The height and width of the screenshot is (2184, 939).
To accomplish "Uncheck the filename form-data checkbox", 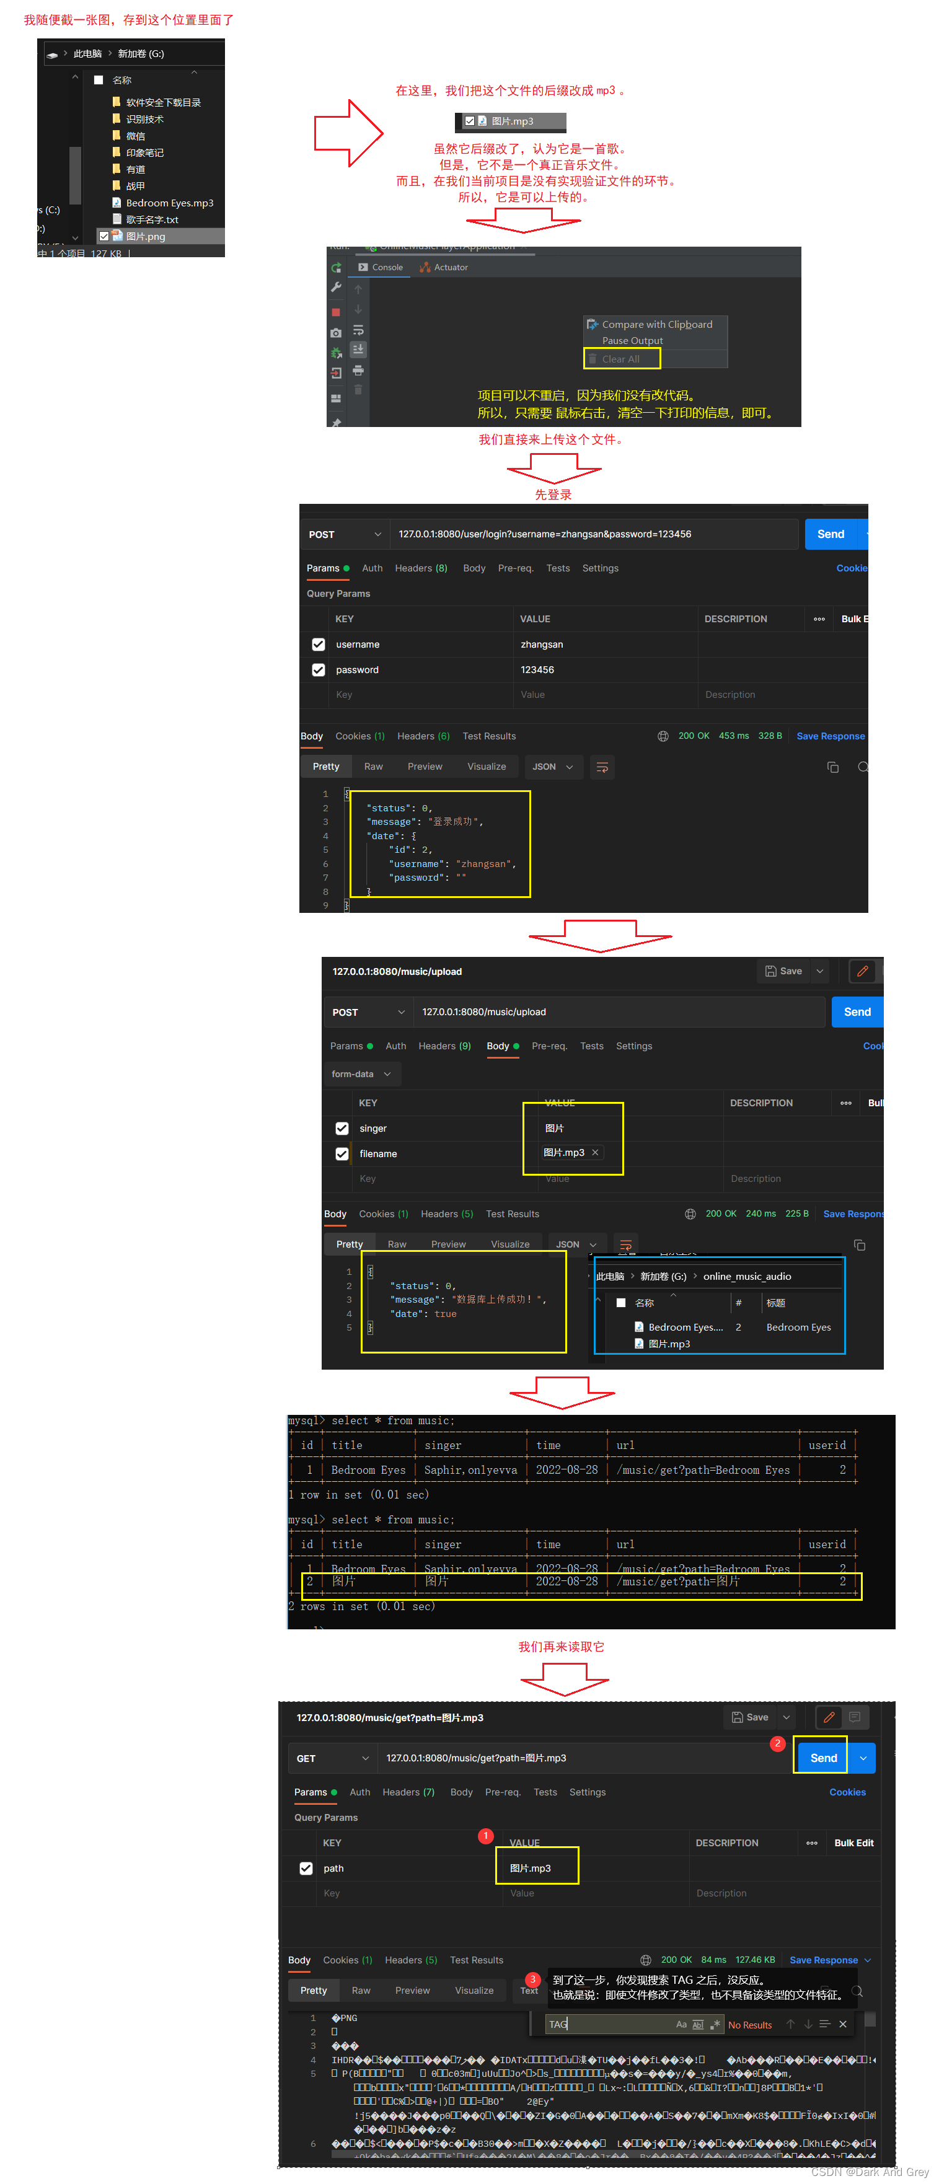I will 342,1155.
